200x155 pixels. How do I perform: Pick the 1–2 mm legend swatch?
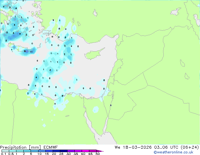pos(20,151)
